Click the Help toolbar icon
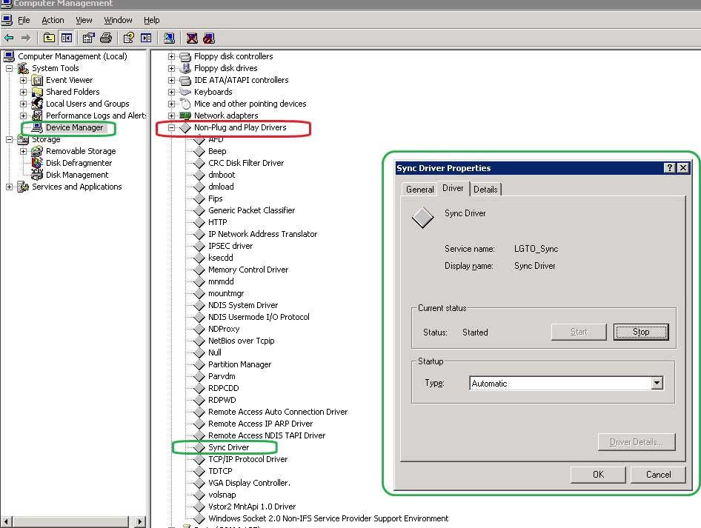Viewport: 701px width, 528px height. coord(129,38)
